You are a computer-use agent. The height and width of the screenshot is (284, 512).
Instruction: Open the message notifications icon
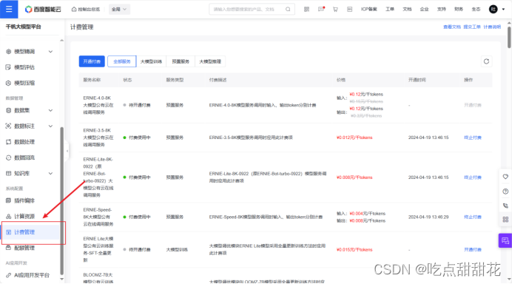coord(321,9)
